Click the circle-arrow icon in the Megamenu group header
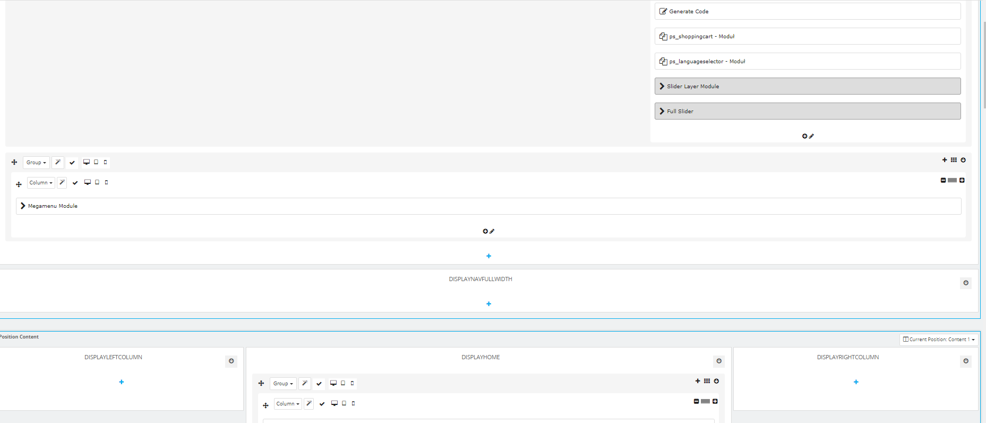The height and width of the screenshot is (423, 986). click(963, 160)
